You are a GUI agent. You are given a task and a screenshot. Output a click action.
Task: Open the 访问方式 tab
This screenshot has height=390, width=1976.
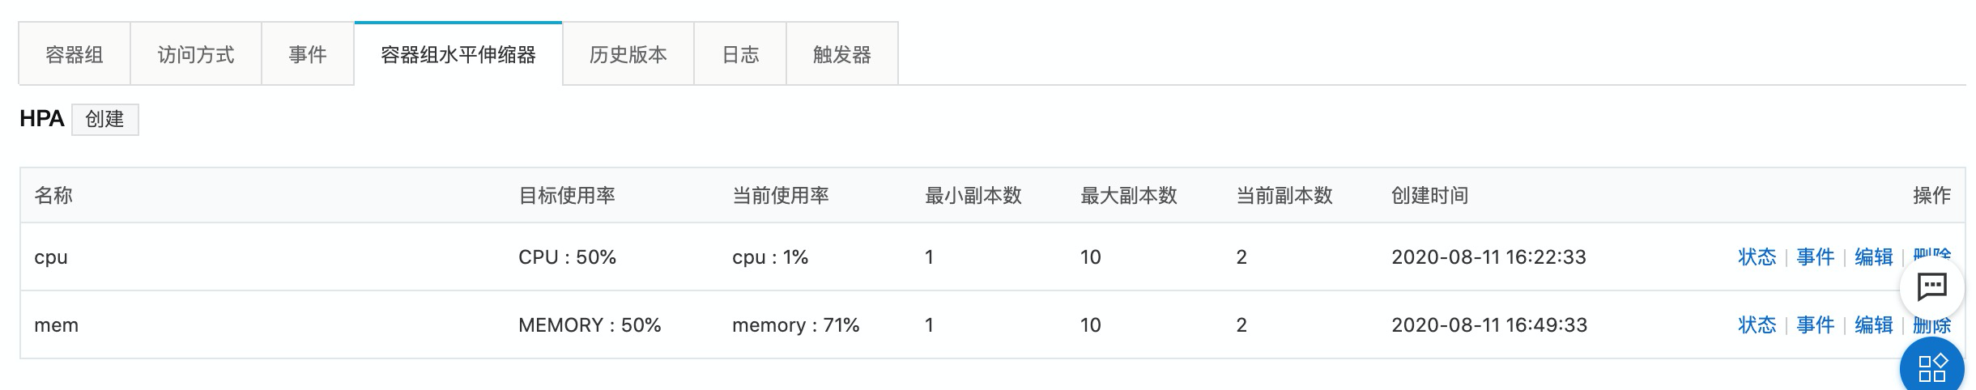click(x=196, y=54)
